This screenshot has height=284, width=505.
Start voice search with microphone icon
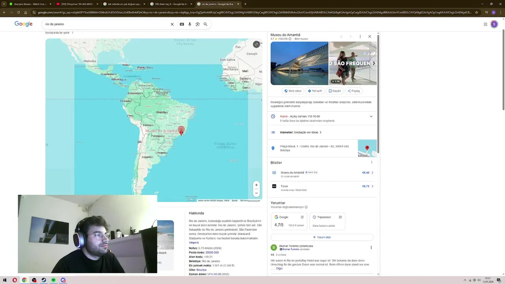[190, 24]
